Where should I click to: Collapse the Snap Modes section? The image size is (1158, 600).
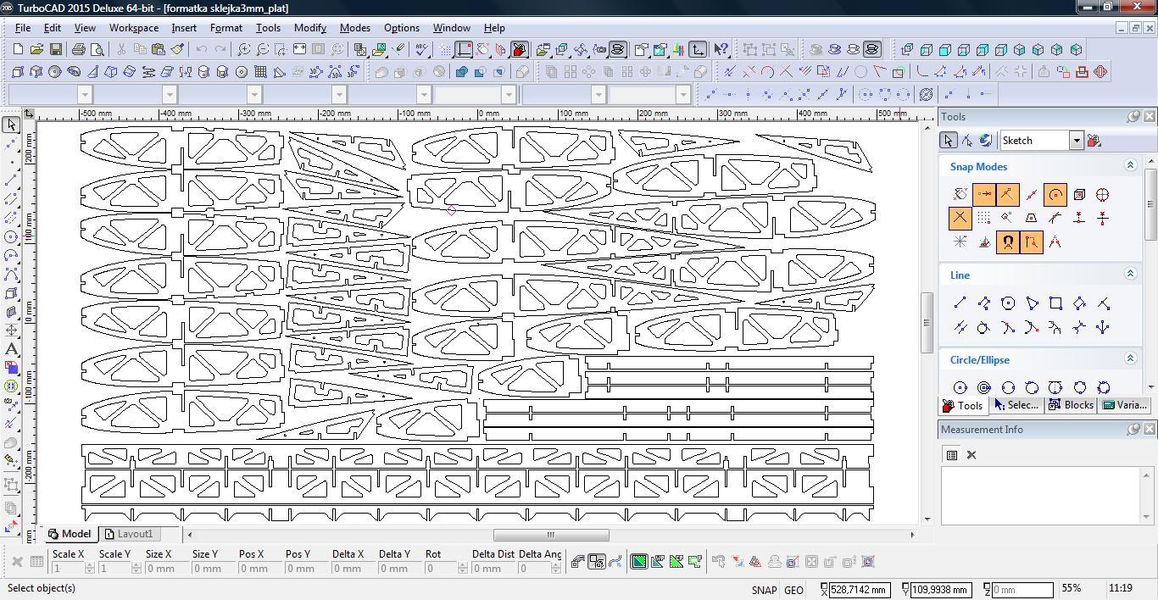[1130, 166]
